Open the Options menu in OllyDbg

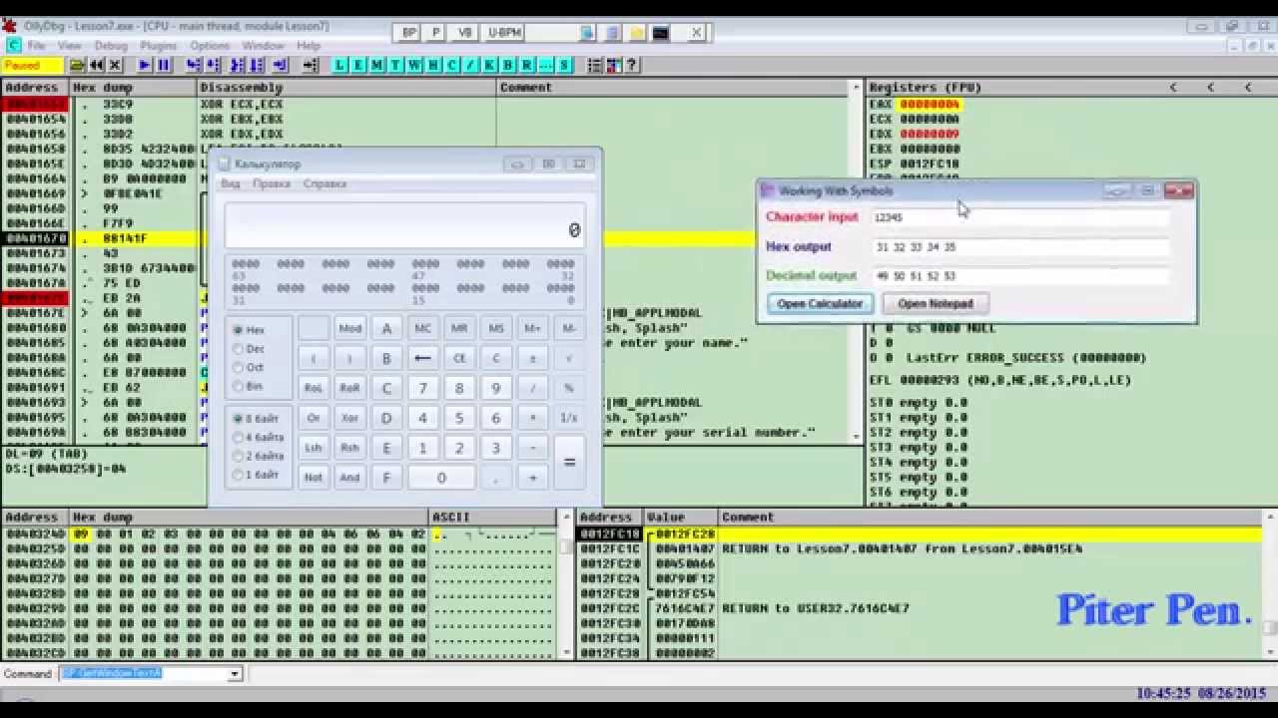(x=210, y=46)
